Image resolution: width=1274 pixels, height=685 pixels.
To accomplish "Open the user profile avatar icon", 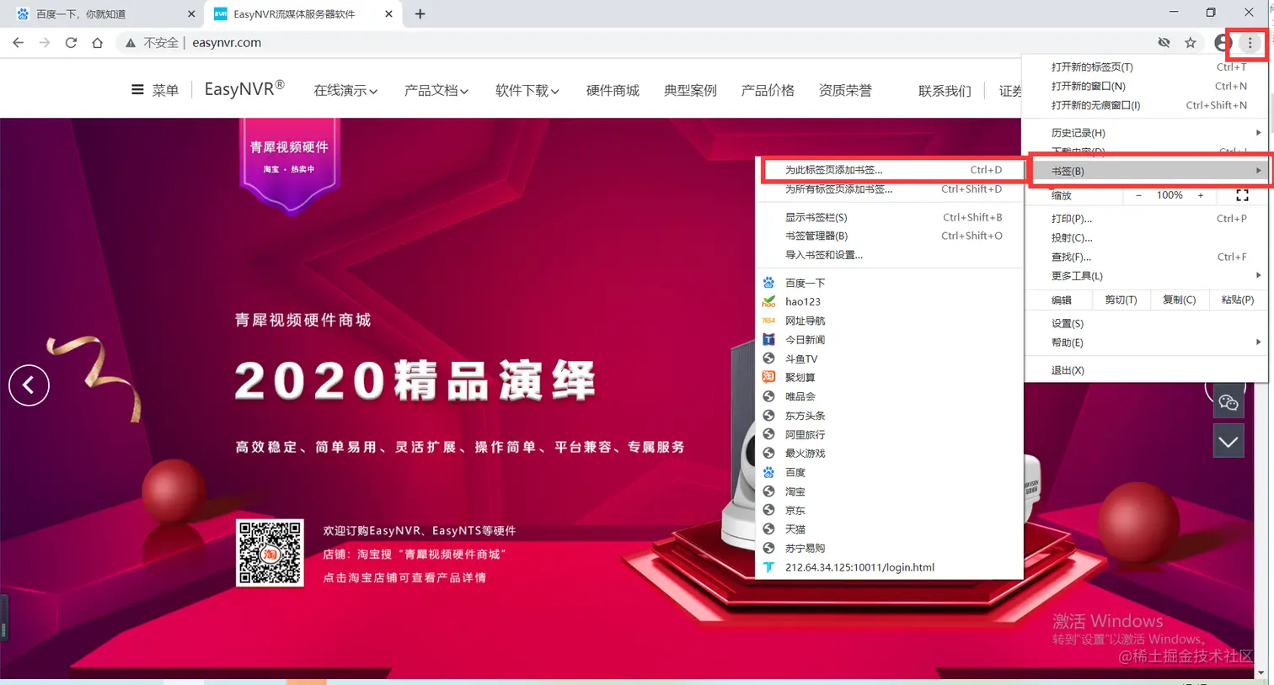I will coord(1223,43).
